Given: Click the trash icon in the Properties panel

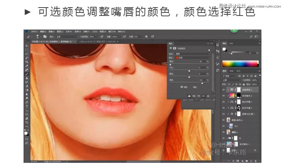Looking at the screenshot, I should point(208,96).
